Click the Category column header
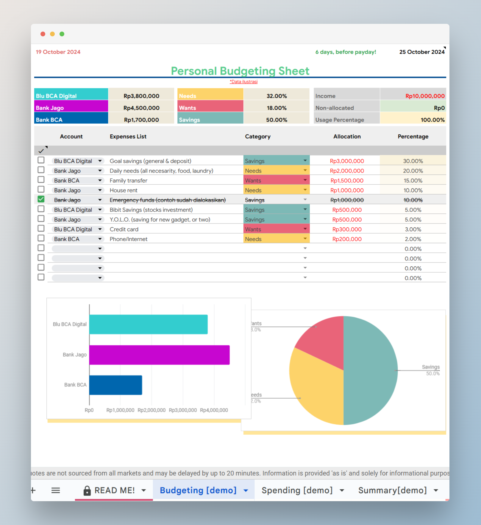This screenshot has height=525, width=481. coord(258,136)
